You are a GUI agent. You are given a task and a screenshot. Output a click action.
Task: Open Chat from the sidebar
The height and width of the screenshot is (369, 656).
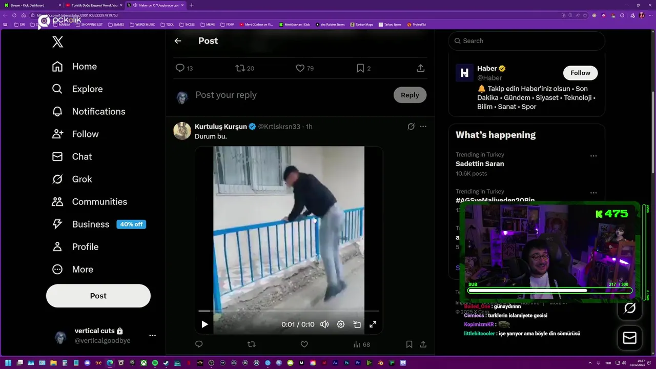click(x=72, y=157)
